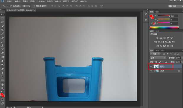Toggle lock transparent pixels

pyautogui.click(x=156, y=62)
